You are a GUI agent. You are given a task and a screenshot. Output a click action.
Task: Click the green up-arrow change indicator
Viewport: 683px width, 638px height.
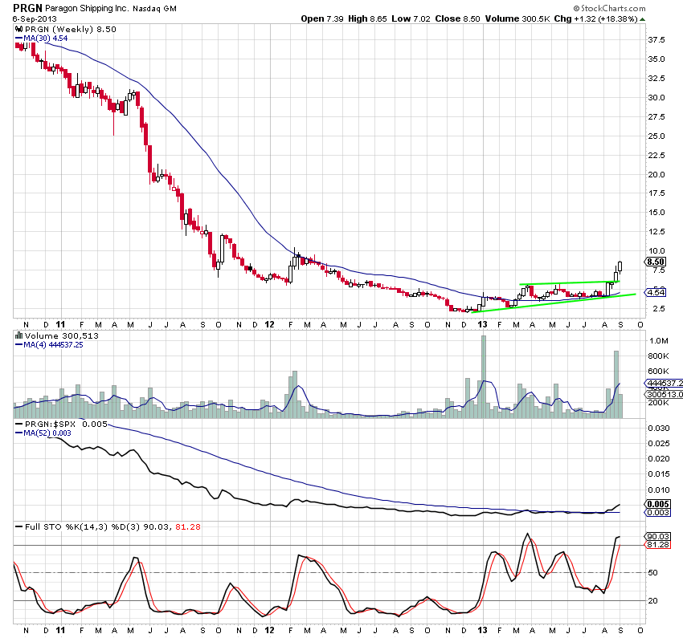(x=643, y=19)
